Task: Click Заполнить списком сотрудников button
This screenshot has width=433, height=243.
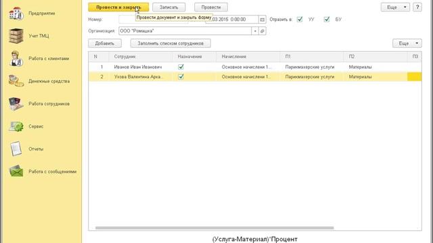Action: (170, 43)
